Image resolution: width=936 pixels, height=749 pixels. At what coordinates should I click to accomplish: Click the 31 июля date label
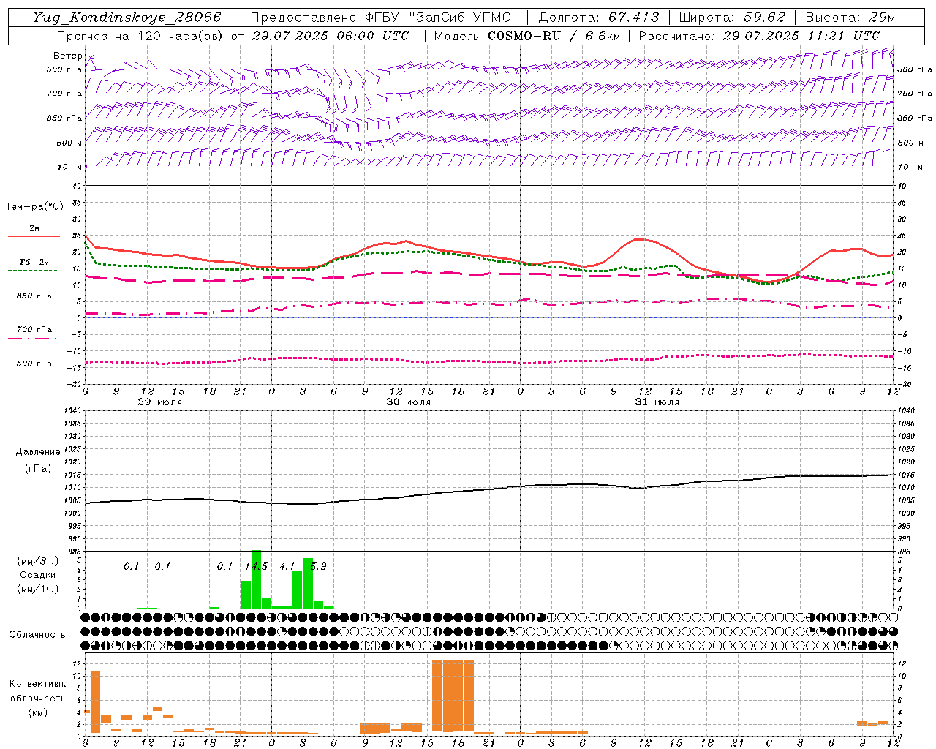pos(657,402)
